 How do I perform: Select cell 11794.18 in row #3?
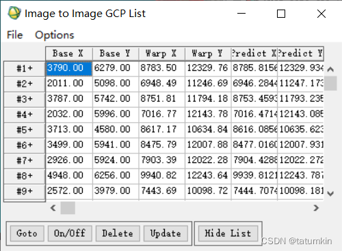[208, 99]
